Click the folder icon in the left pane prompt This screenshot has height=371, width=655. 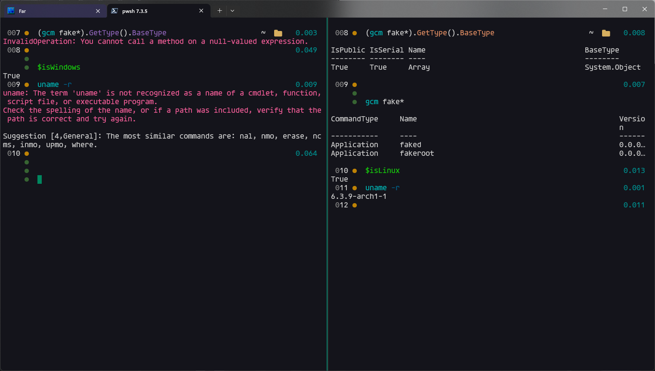[x=278, y=32]
